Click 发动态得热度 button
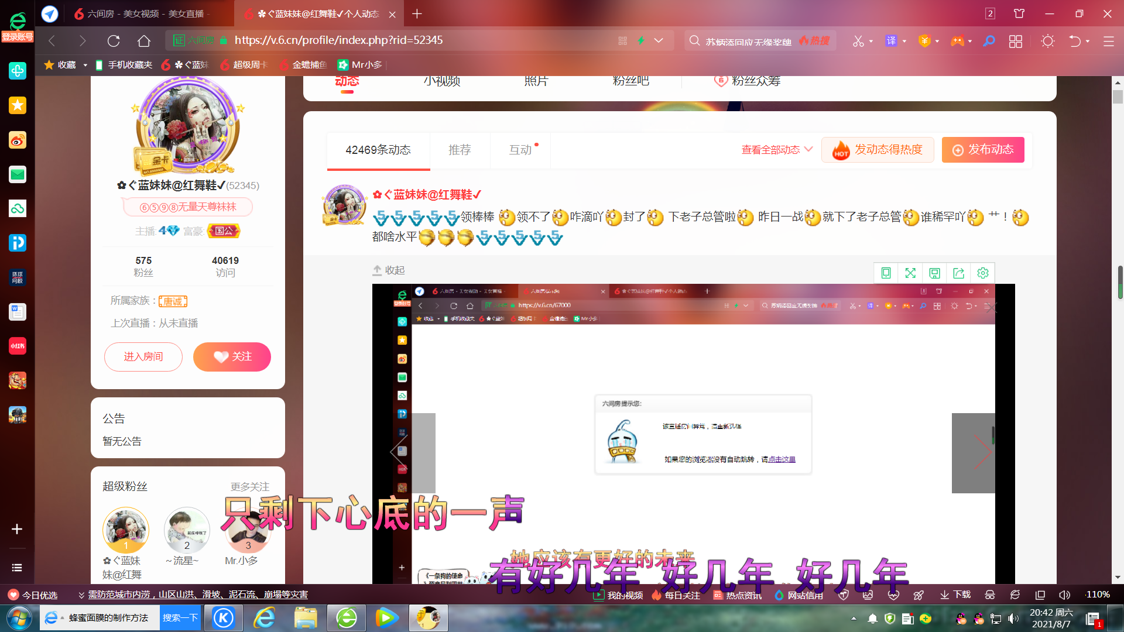 [877, 150]
